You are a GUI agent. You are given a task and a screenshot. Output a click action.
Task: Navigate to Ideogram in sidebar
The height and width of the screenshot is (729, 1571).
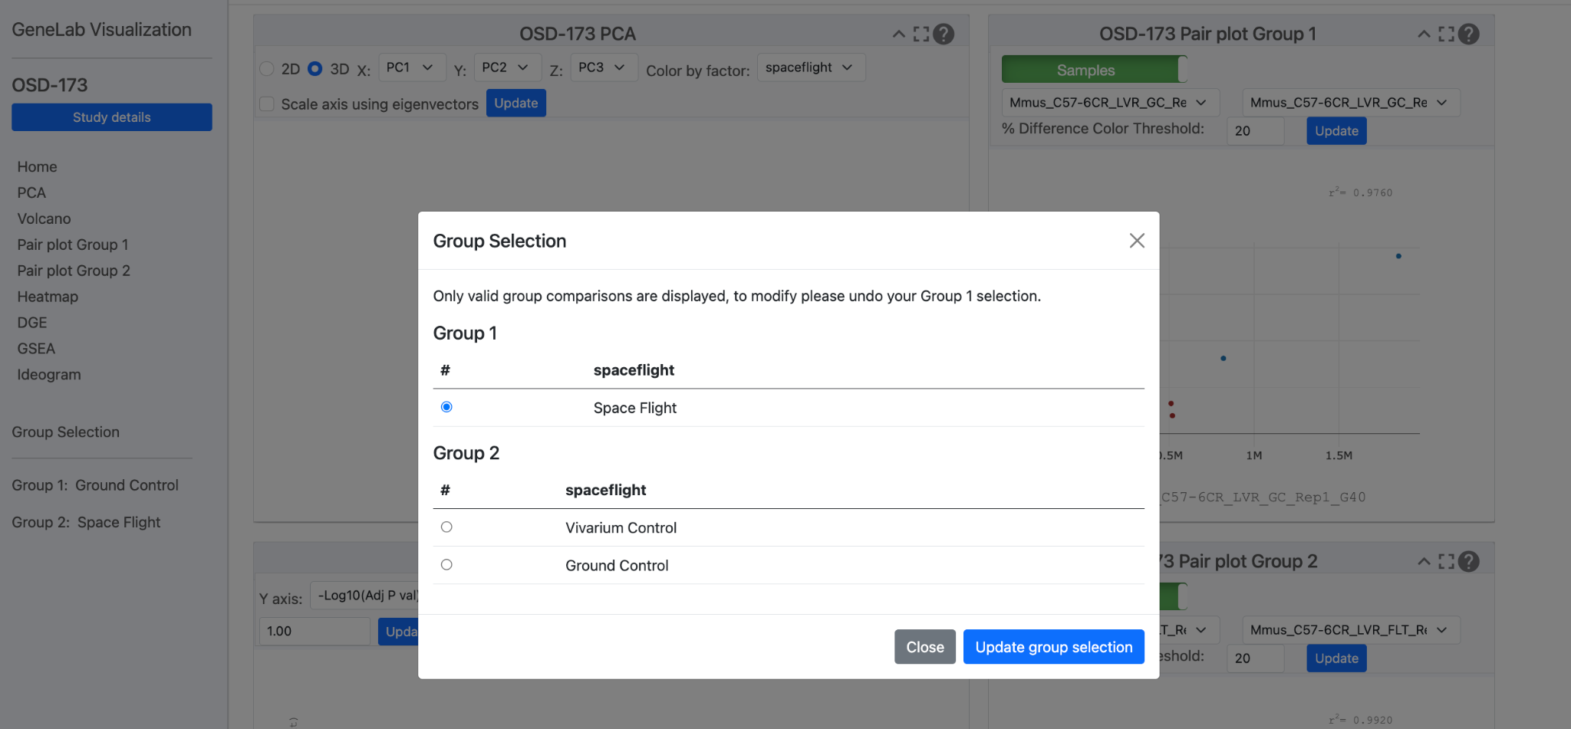tap(49, 375)
